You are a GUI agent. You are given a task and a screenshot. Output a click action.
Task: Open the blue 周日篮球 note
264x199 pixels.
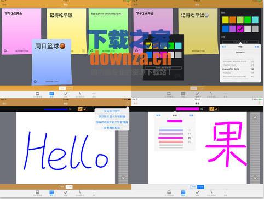[x=51, y=62]
